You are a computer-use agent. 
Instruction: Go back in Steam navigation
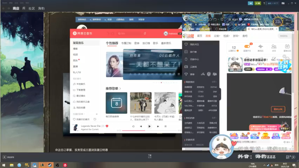(4, 8)
